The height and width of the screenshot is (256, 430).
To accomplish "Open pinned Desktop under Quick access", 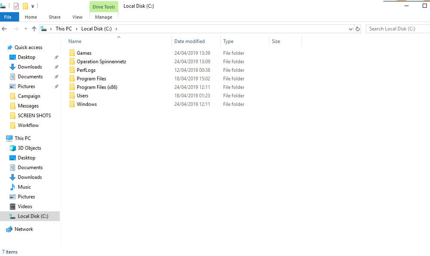I will [x=27, y=57].
